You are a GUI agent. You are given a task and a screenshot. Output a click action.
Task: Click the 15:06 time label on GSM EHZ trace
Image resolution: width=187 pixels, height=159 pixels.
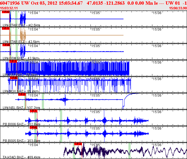point(157,46)
